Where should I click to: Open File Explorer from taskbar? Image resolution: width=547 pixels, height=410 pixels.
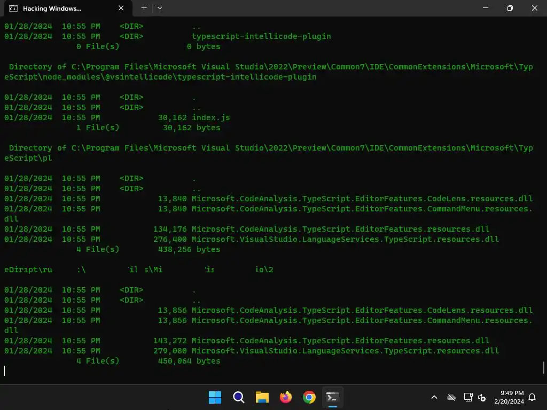pos(262,397)
